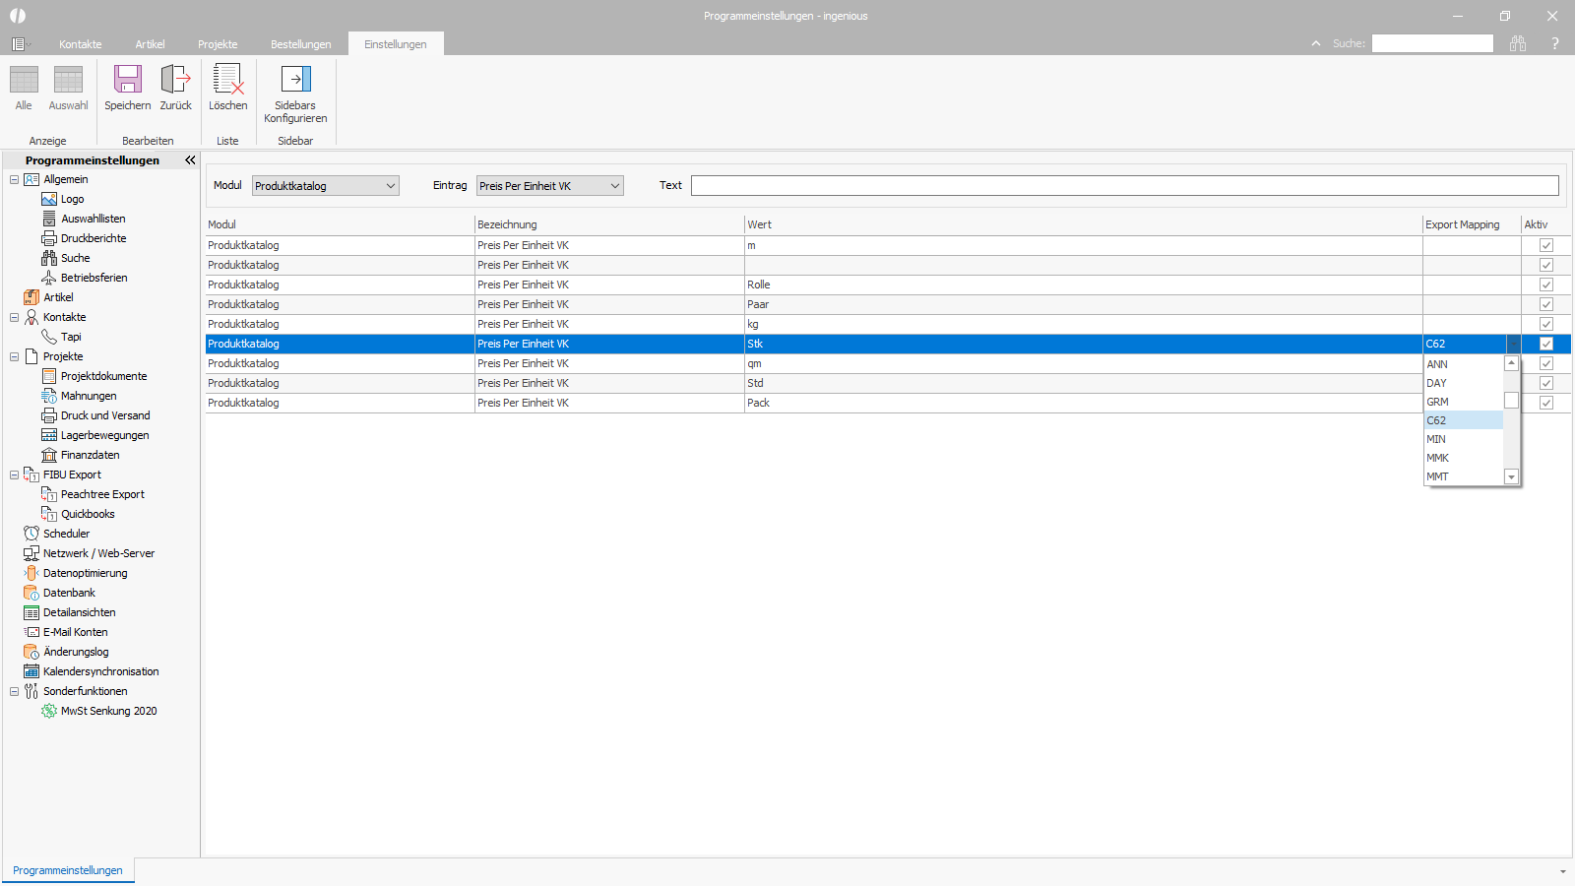Select Betriebsferien in the tree
This screenshot has width=1575, height=886.
94,278
